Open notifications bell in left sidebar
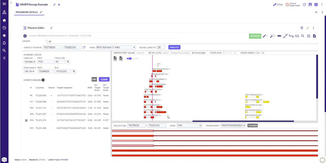326x163 pixels. pyautogui.click(x=4, y=43)
